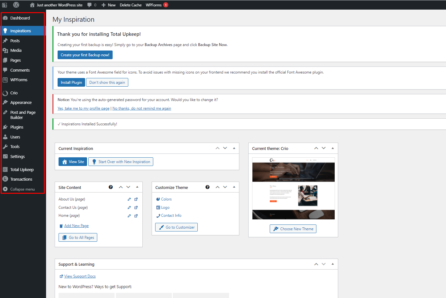Collapse the Support & Learning panel
This screenshot has height=298, width=446.
tap(333, 264)
